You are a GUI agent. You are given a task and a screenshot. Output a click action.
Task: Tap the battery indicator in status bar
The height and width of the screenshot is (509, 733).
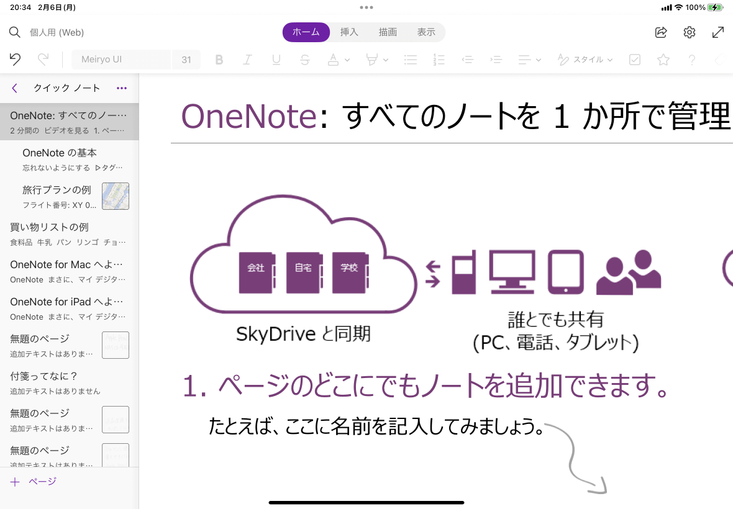pyautogui.click(x=715, y=7)
